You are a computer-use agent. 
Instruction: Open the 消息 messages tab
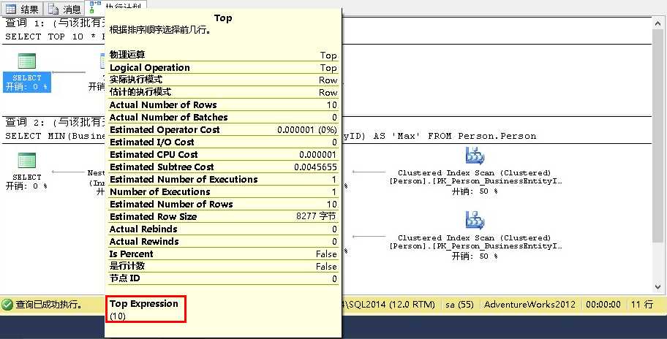pos(64,9)
